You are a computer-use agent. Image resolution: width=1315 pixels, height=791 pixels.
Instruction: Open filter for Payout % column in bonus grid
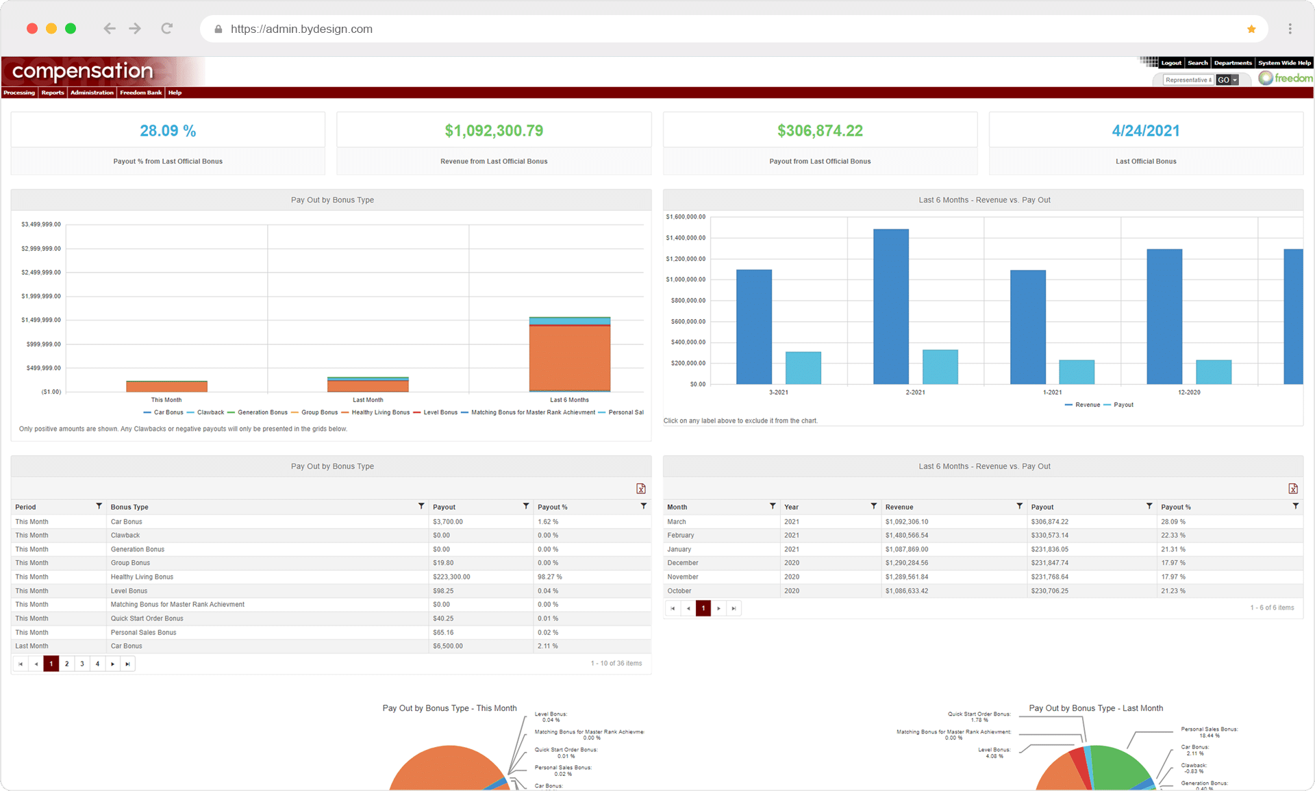(644, 506)
